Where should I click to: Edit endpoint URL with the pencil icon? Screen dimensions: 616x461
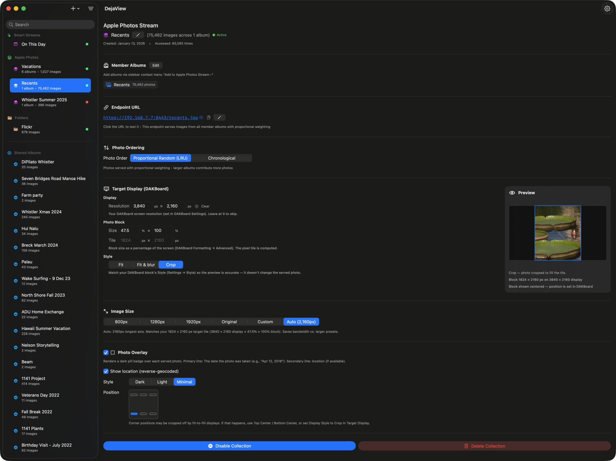point(219,118)
